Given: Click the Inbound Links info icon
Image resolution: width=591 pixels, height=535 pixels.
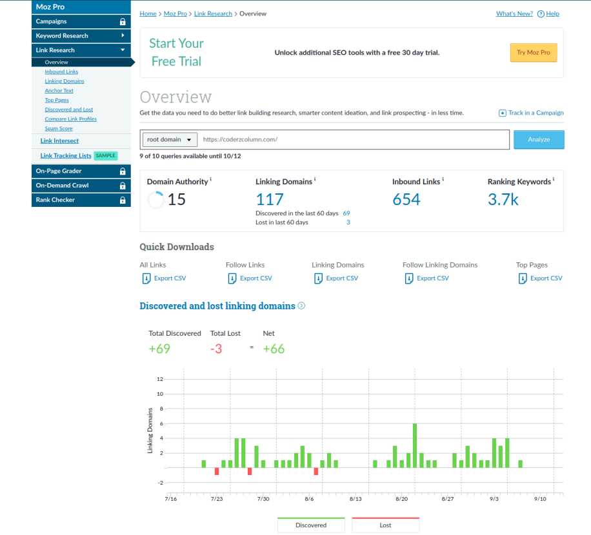Looking at the screenshot, I should coord(443,179).
